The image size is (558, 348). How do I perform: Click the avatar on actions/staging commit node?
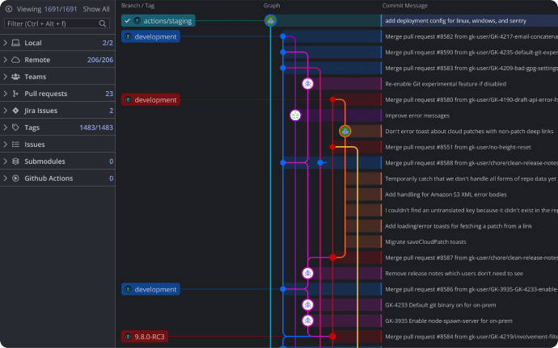pos(270,21)
